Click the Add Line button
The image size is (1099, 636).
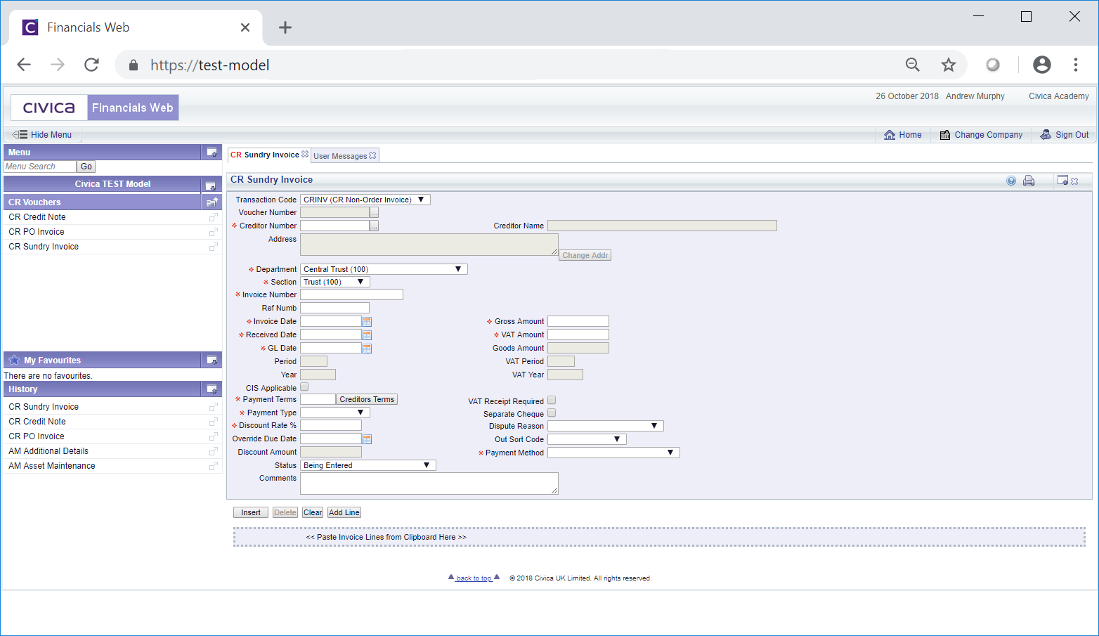(344, 512)
